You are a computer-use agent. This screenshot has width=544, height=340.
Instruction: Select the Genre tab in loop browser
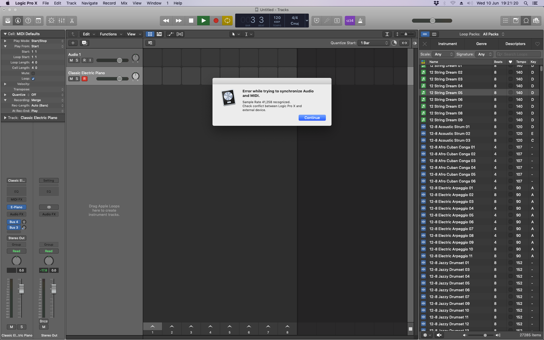(481, 44)
